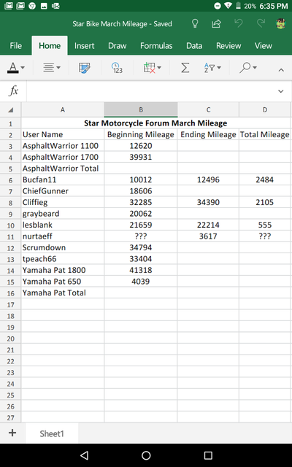Open the Format as Table icon

coord(85,68)
